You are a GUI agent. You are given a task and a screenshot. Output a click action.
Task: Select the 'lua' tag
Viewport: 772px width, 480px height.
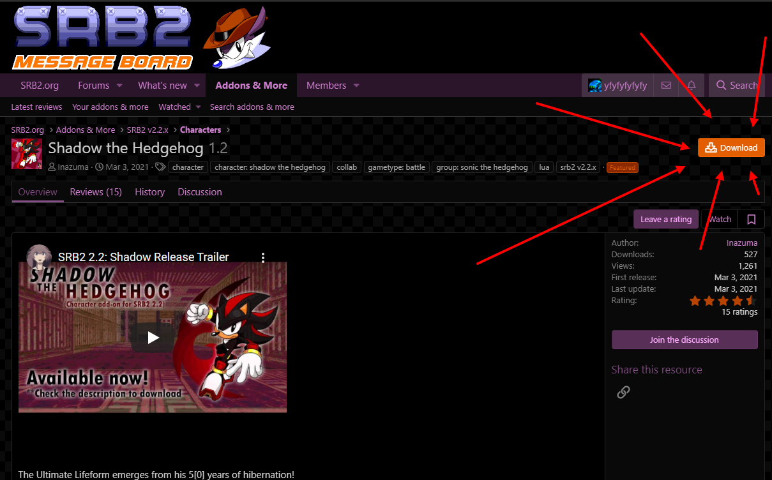click(544, 167)
